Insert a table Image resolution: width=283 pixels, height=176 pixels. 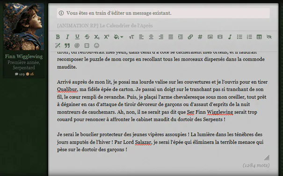[259, 37]
